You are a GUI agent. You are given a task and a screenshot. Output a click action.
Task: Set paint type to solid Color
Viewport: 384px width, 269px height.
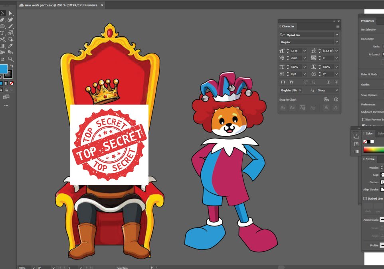pyautogui.click(x=1, y=83)
